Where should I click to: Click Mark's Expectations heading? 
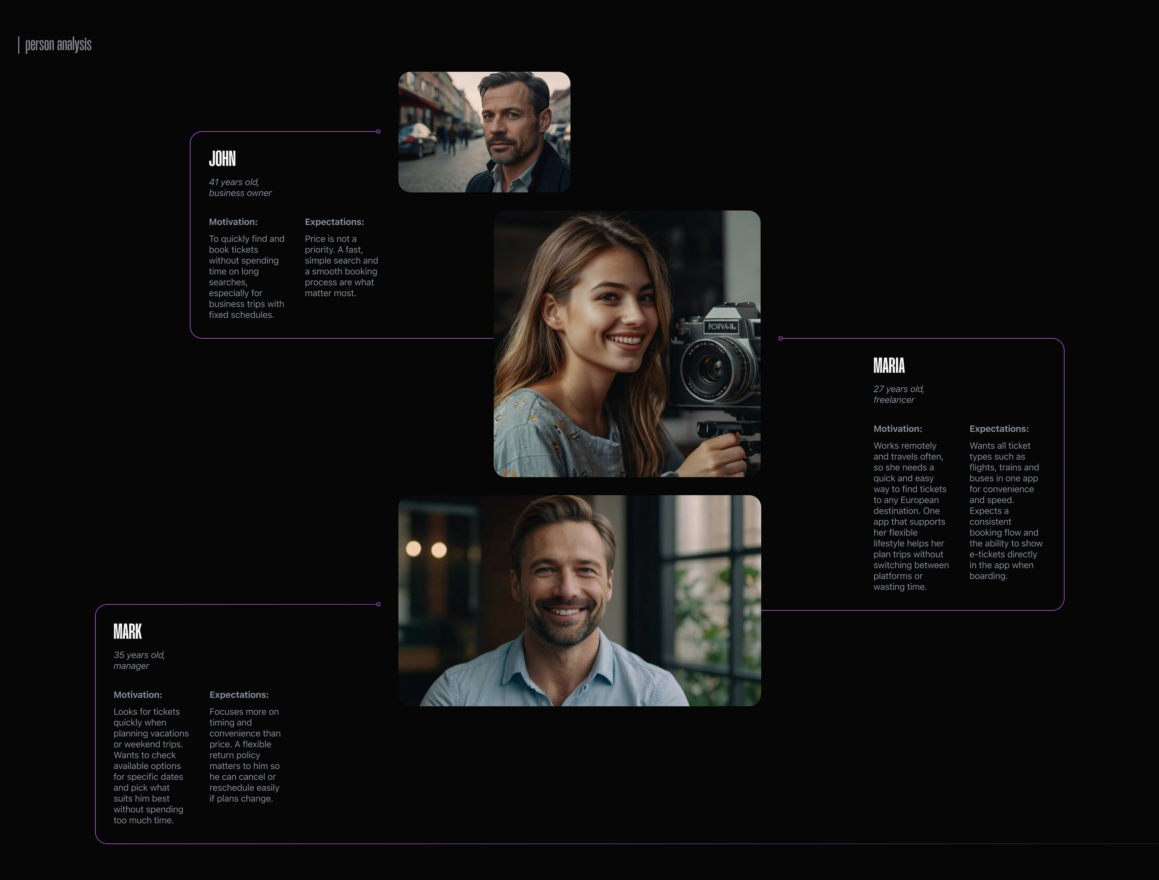tap(239, 695)
